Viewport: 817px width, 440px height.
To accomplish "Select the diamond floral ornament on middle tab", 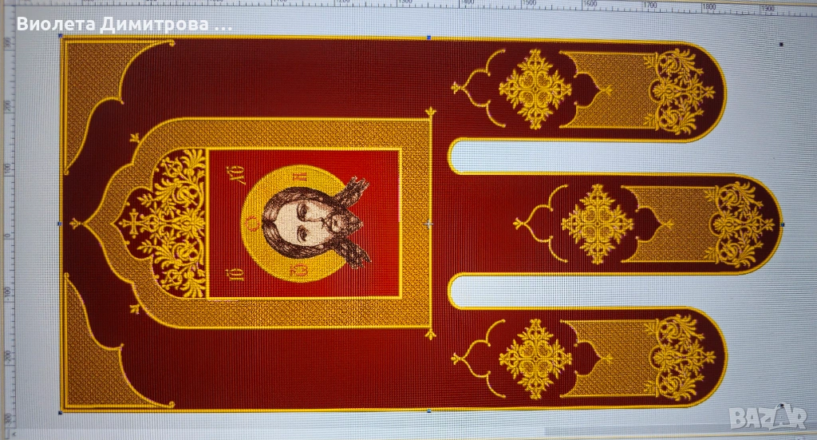I will 597,224.
